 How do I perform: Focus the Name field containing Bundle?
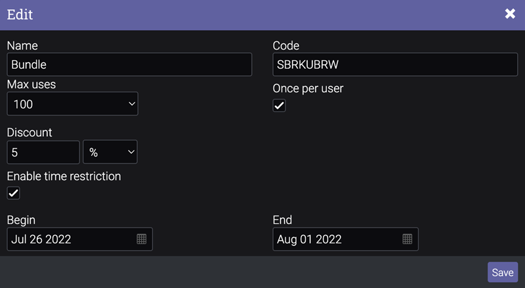[x=129, y=65]
